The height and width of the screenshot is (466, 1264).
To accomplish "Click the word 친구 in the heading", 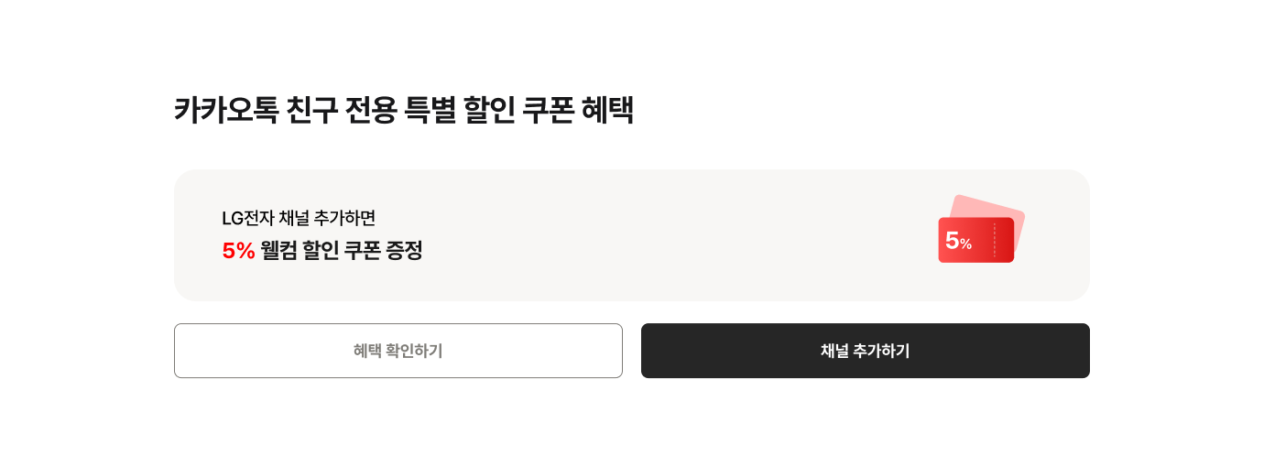I will click(311, 110).
